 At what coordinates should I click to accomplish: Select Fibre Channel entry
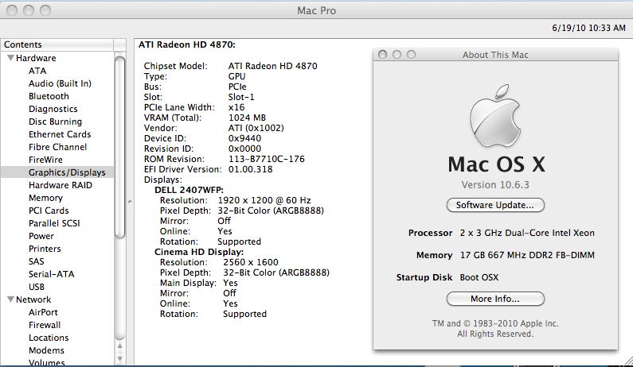(x=58, y=147)
